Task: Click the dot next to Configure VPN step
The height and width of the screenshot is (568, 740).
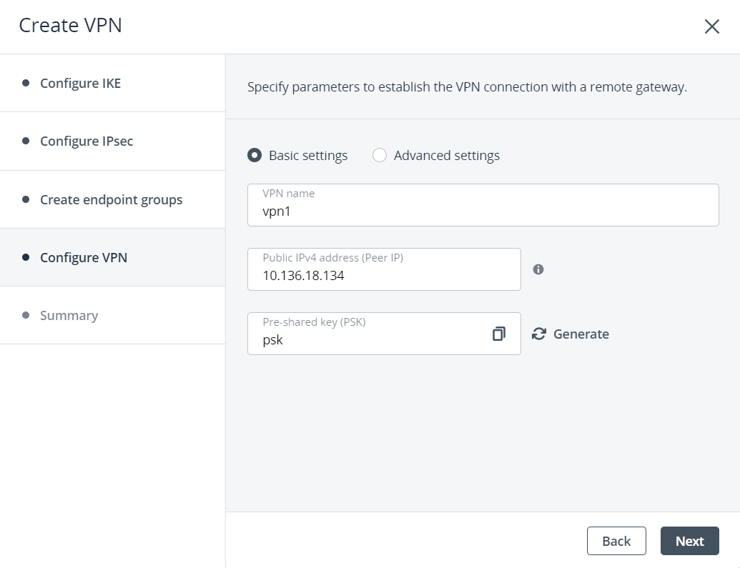Action: coord(26,257)
